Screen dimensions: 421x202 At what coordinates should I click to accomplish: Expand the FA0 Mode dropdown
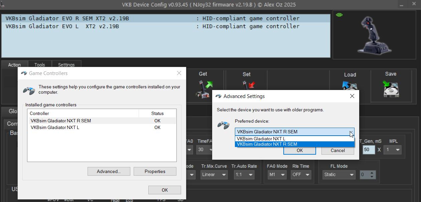[277, 174]
